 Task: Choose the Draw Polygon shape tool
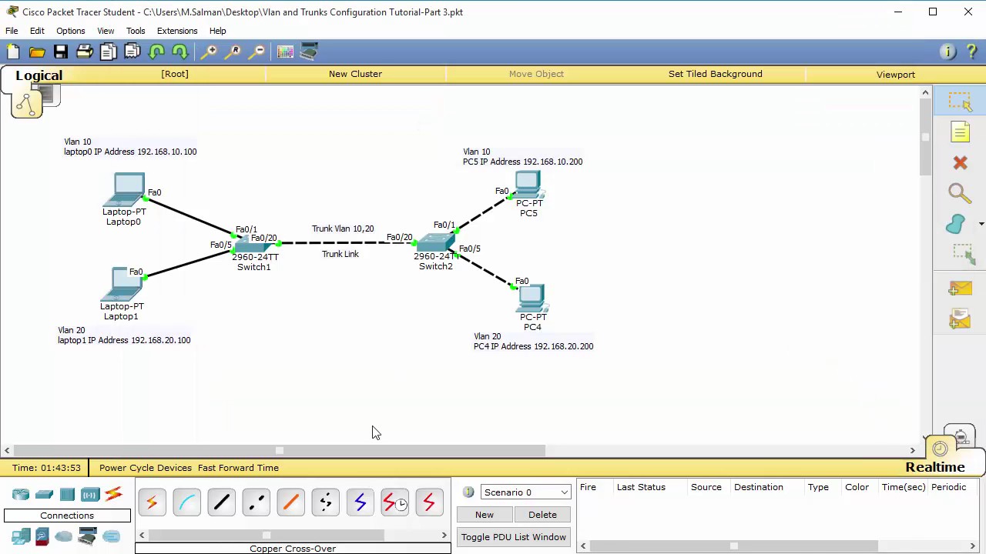point(956,224)
